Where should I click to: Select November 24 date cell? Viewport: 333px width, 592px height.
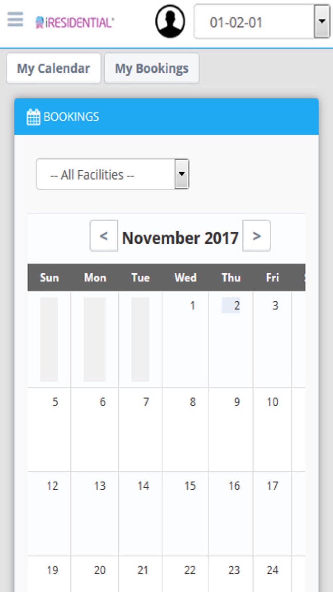tap(272, 574)
